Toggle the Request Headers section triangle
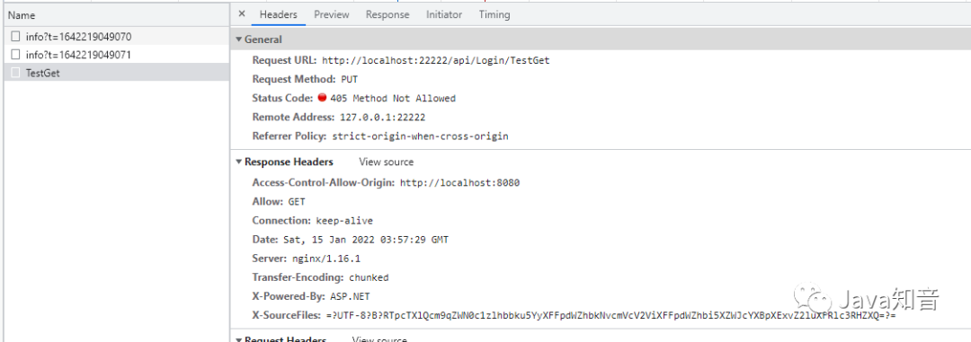This screenshot has height=342, width=971. (x=239, y=339)
